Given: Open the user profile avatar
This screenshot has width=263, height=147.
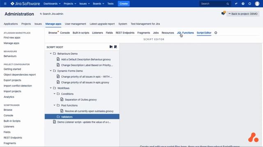Looking at the screenshot, I should tap(257, 4).
